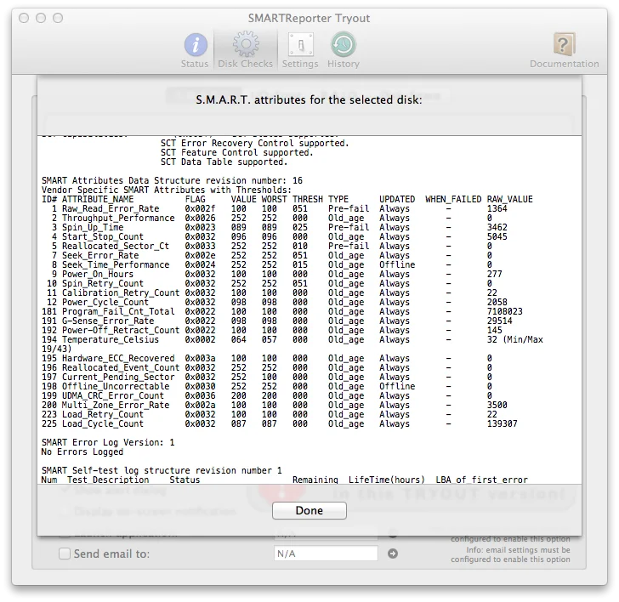Screen dimensions: 619x602
Task: Click the Program_Fail_Cnt_Total attribute
Action: tap(118, 311)
